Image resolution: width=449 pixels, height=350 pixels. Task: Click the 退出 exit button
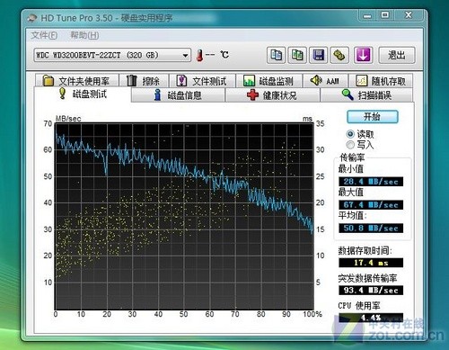click(397, 55)
